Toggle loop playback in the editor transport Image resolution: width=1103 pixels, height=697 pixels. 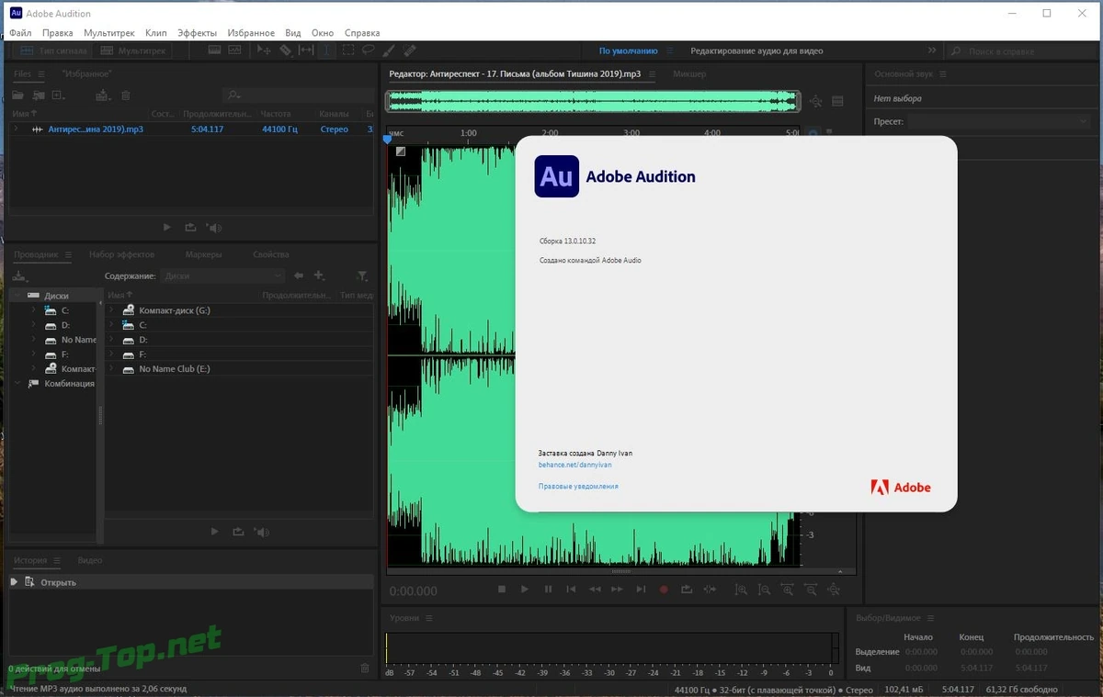687,589
